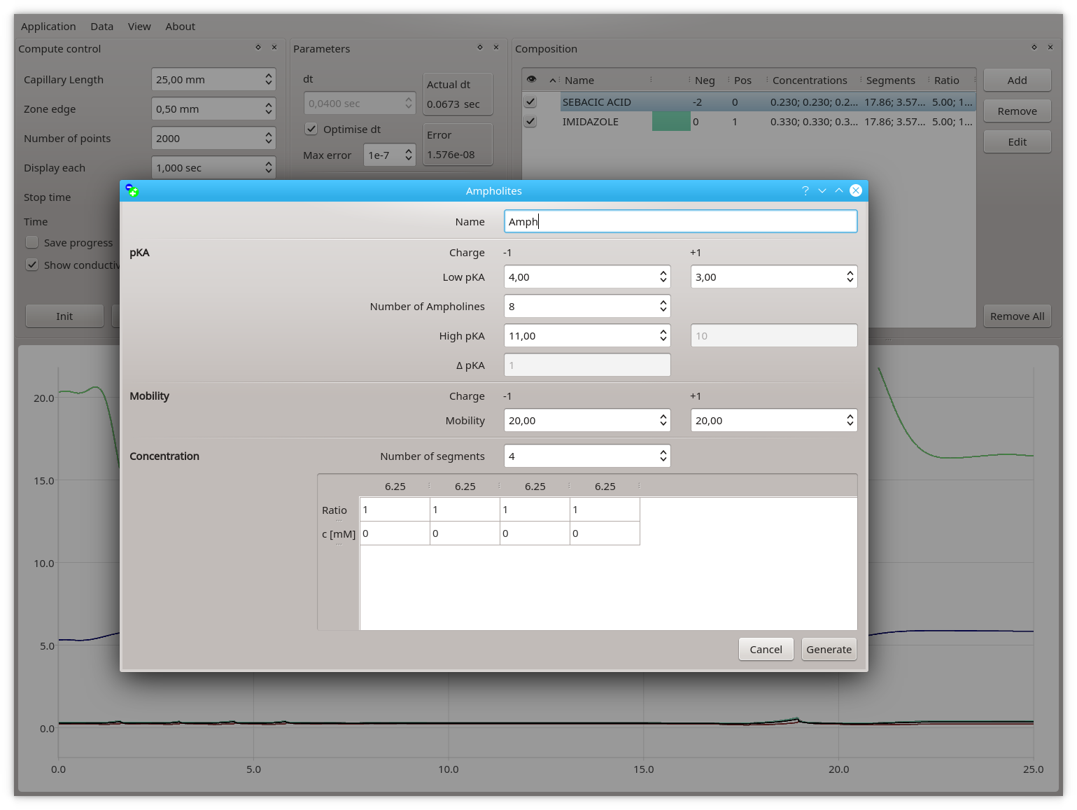Select the IMIDAZOLE row name
The height and width of the screenshot is (810, 1077).
point(590,121)
